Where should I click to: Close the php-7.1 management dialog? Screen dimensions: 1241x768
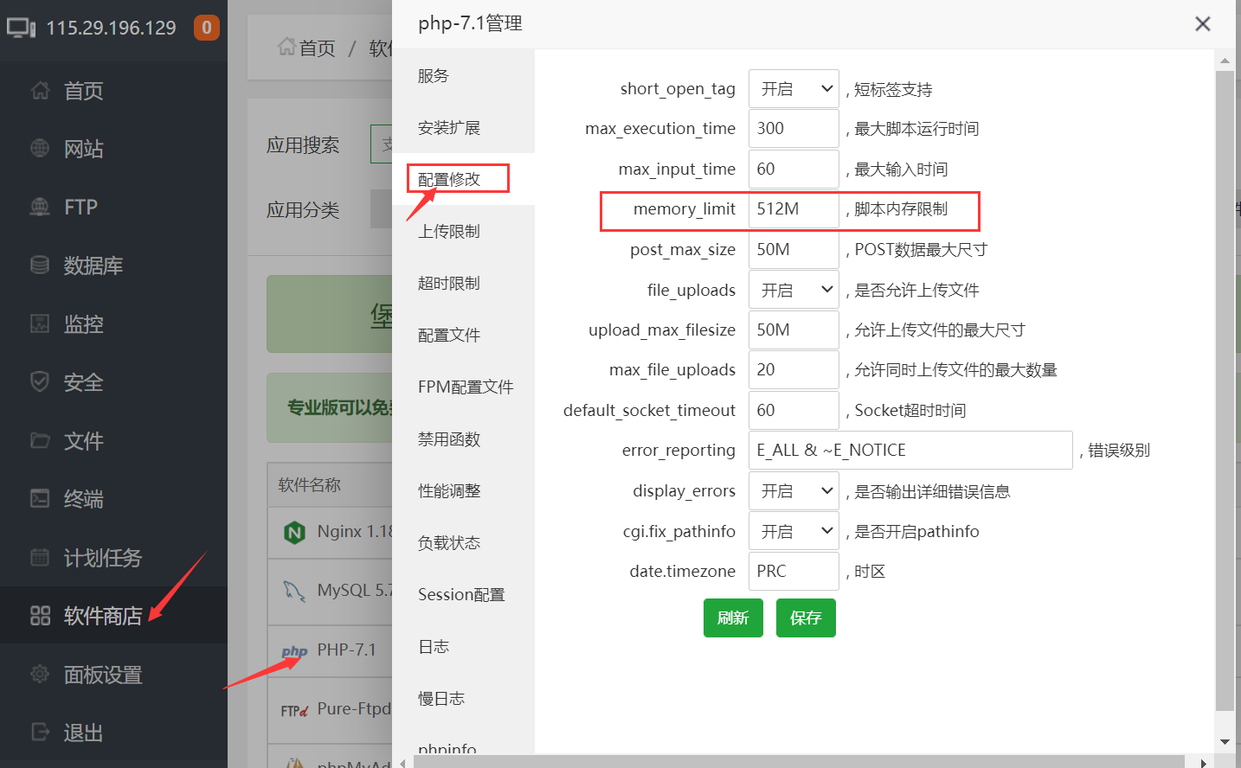click(x=1202, y=24)
